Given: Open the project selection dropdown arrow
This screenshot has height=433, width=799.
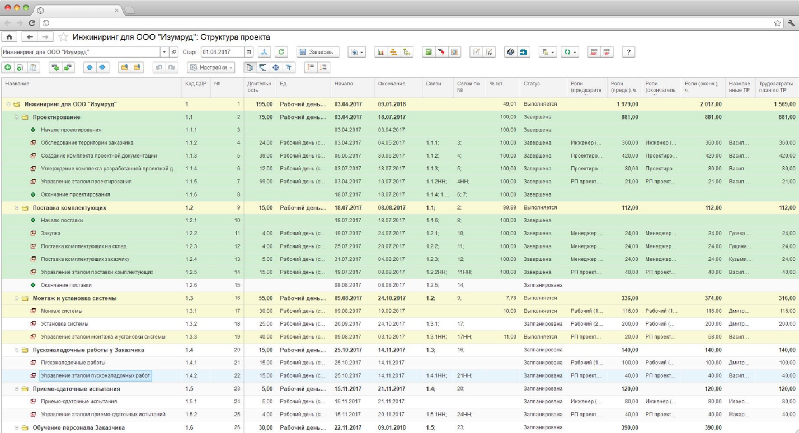Looking at the screenshot, I should (x=164, y=52).
